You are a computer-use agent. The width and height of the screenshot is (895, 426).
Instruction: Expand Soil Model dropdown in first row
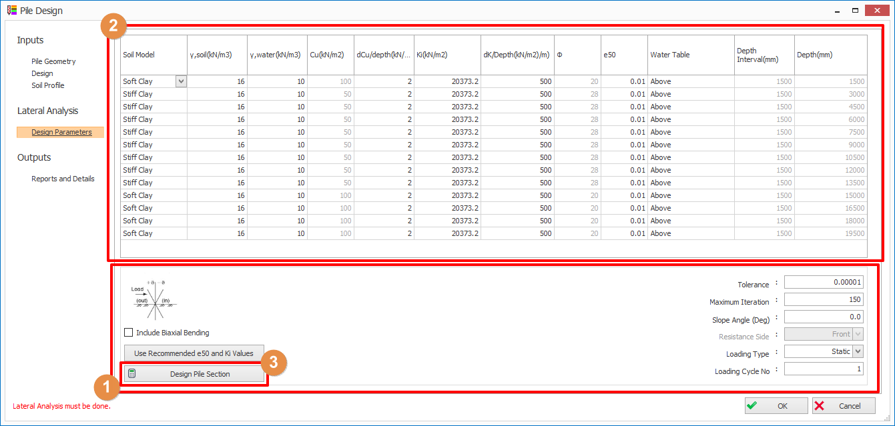[180, 81]
